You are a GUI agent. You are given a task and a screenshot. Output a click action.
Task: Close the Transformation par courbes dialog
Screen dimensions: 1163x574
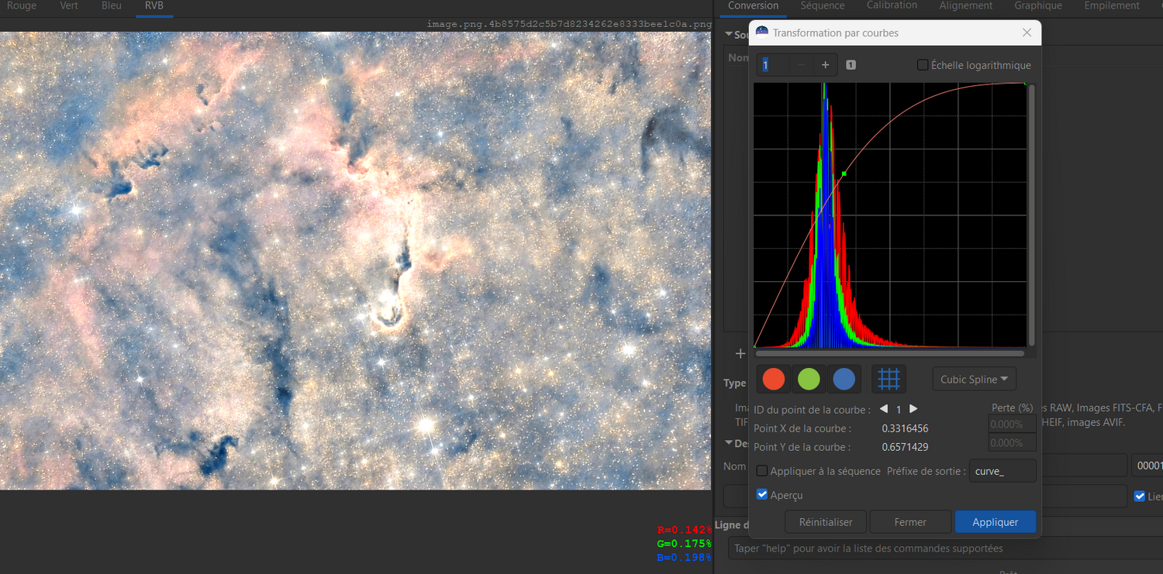click(x=1027, y=33)
